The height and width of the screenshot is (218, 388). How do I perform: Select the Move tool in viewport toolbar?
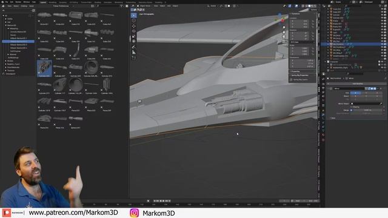pyautogui.click(x=134, y=26)
